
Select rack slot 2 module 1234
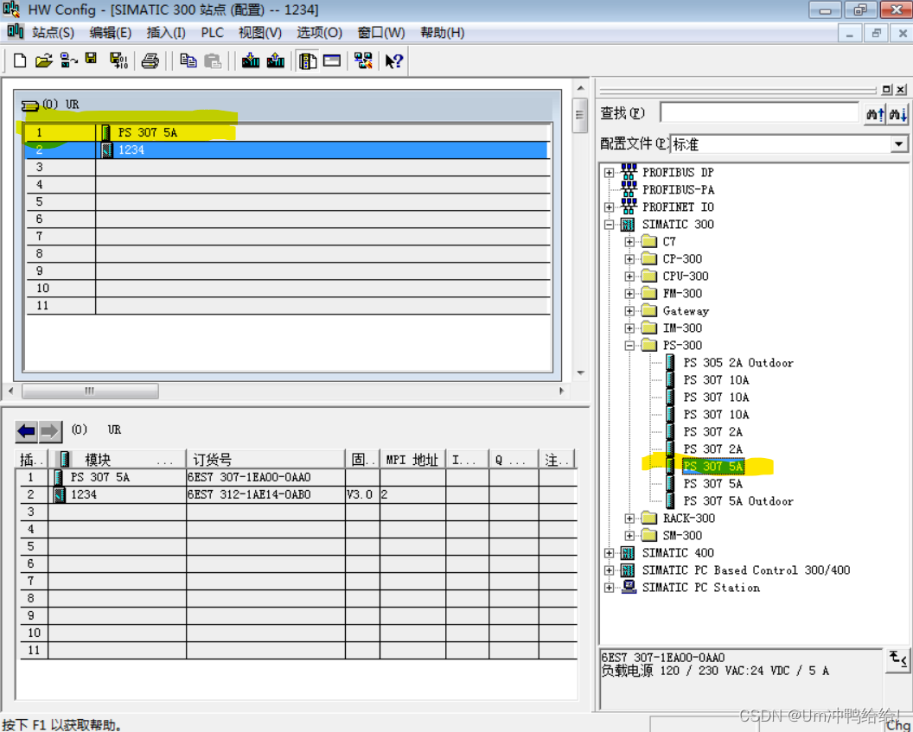288,150
